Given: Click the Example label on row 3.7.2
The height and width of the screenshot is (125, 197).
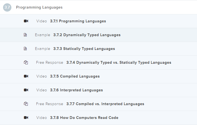Looking at the screenshot, I should [x=43, y=35].
